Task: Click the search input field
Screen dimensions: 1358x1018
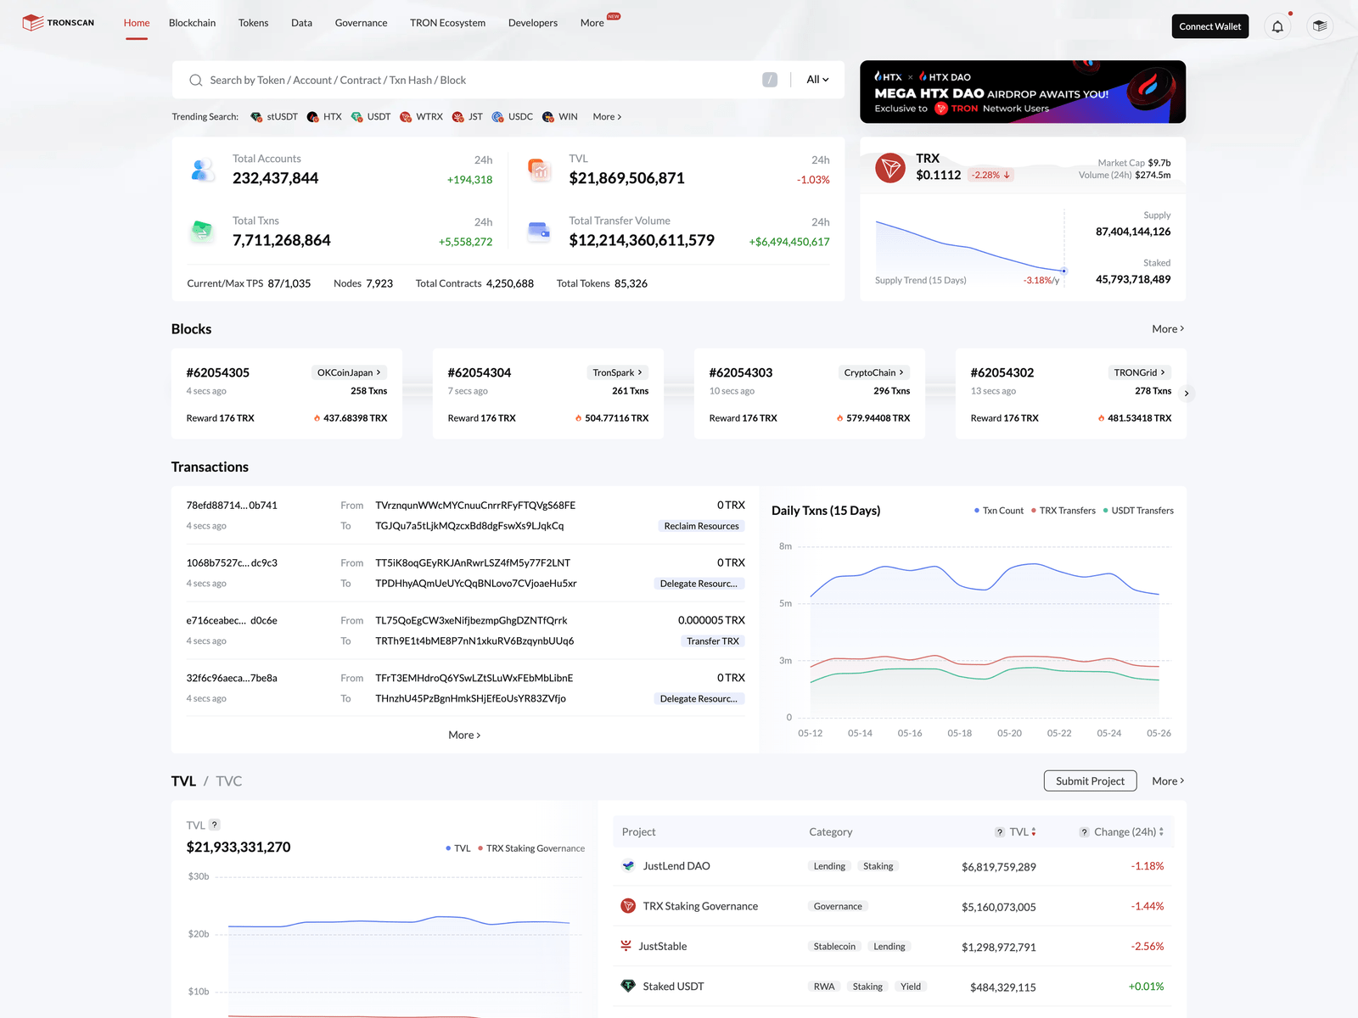Action: pyautogui.click(x=482, y=80)
